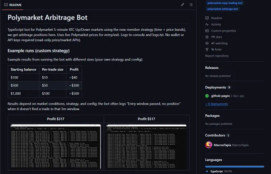View the 1k forks list
This screenshot has width=271, height=174.
pyautogui.click(x=216, y=49)
